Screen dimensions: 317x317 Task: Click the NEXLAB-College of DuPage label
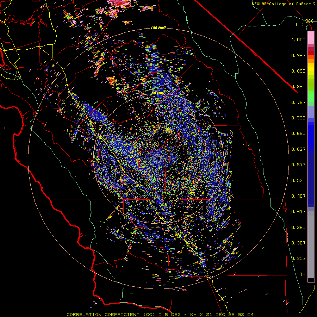(281, 4)
